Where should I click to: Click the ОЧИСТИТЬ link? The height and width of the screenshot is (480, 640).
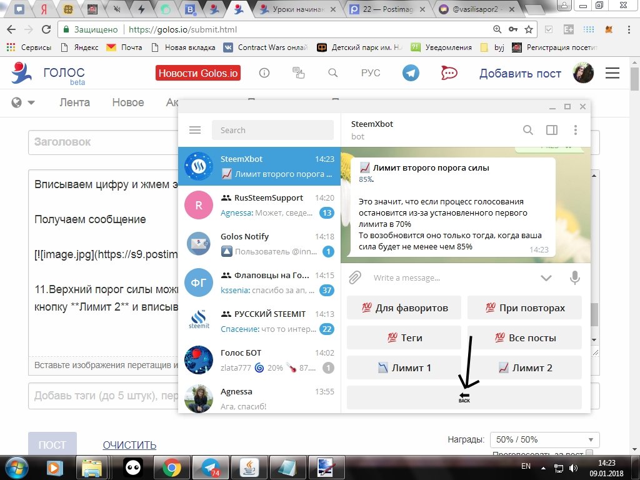pos(129,444)
